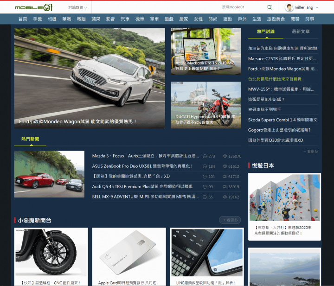
Task: Open the 相機 category
Action: click(x=52, y=19)
